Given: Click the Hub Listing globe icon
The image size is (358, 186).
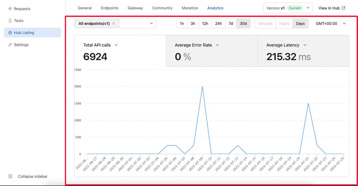Looking at the screenshot, I should (x=10, y=33).
